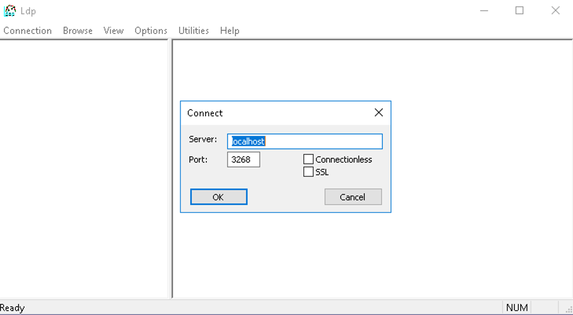Click OK to connect to localhost
This screenshot has width=573, height=315.
pyautogui.click(x=219, y=197)
